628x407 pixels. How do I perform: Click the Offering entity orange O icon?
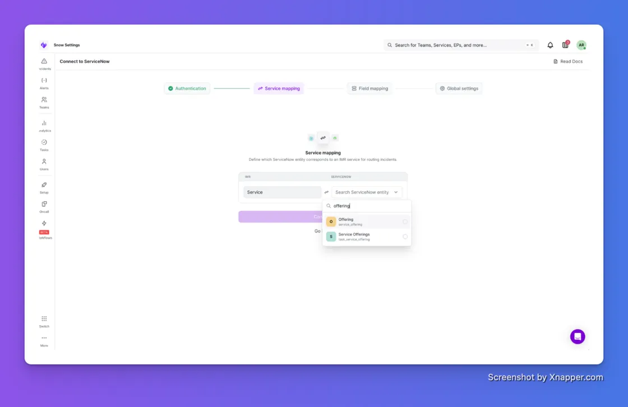[x=331, y=221]
